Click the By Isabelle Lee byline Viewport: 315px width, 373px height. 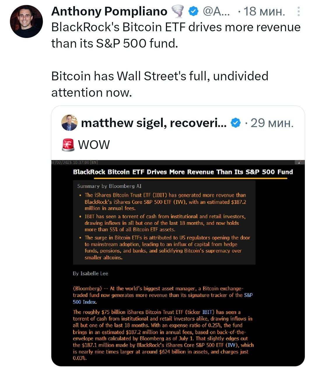90,273
